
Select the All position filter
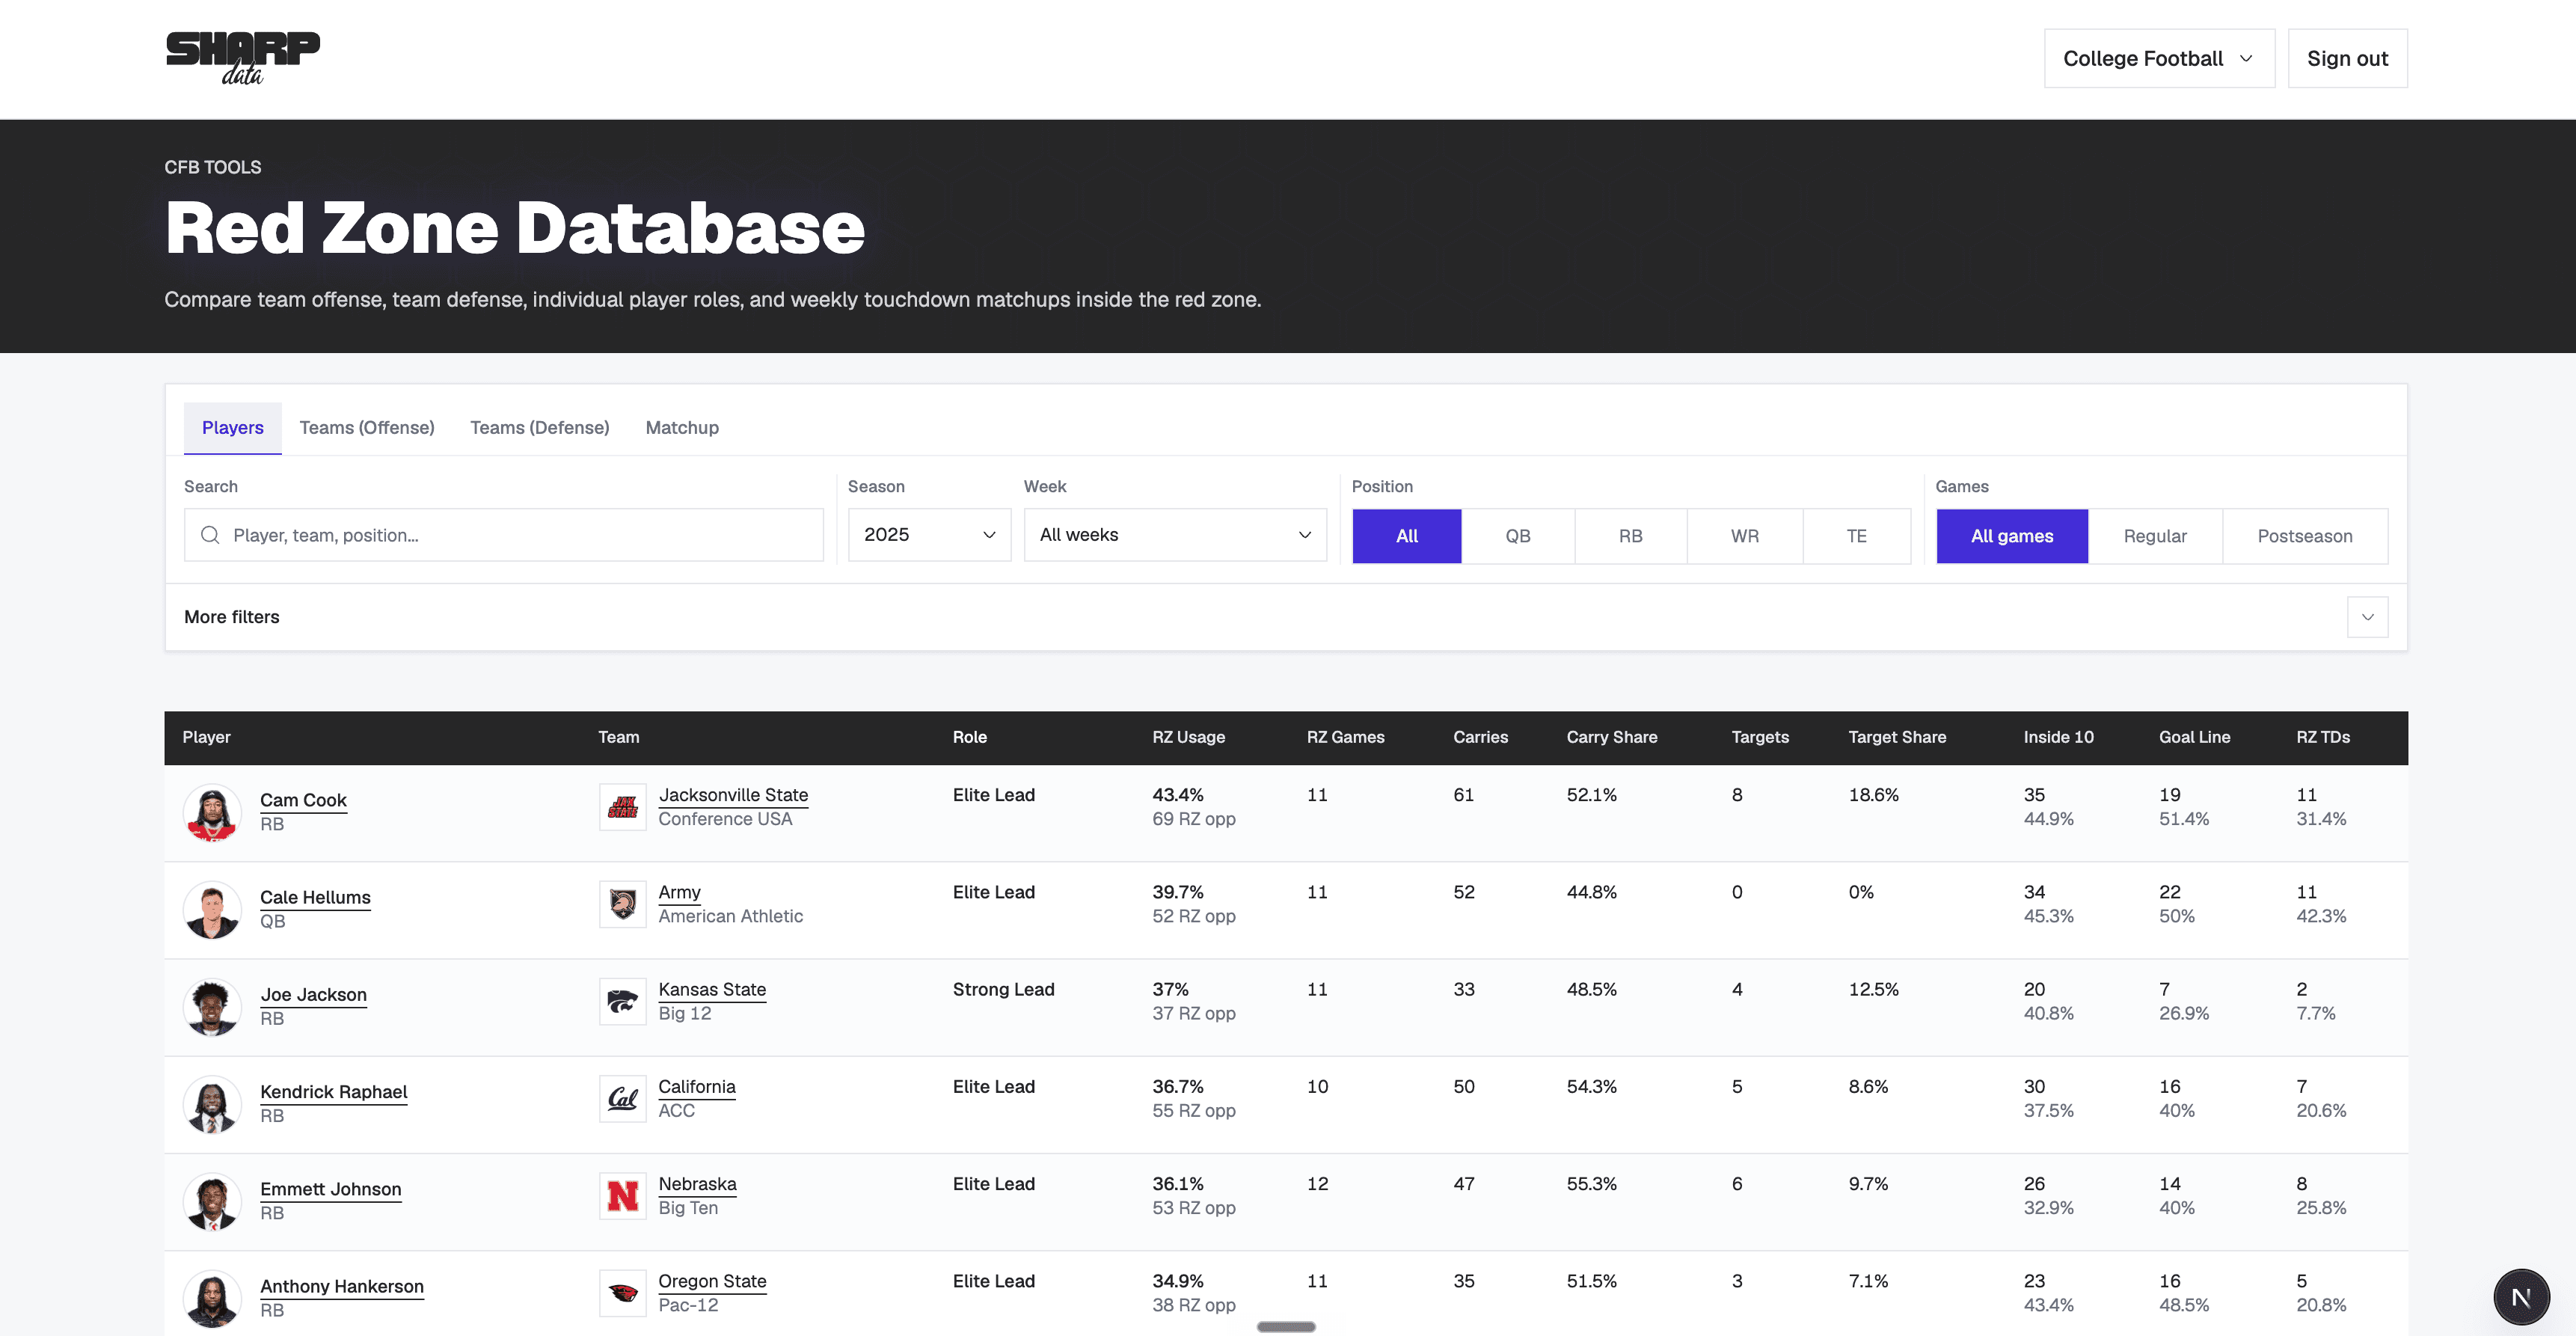coord(1407,536)
